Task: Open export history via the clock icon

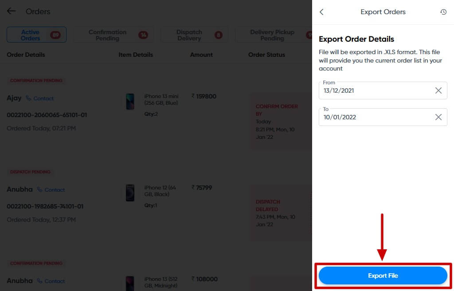Action: pos(443,12)
